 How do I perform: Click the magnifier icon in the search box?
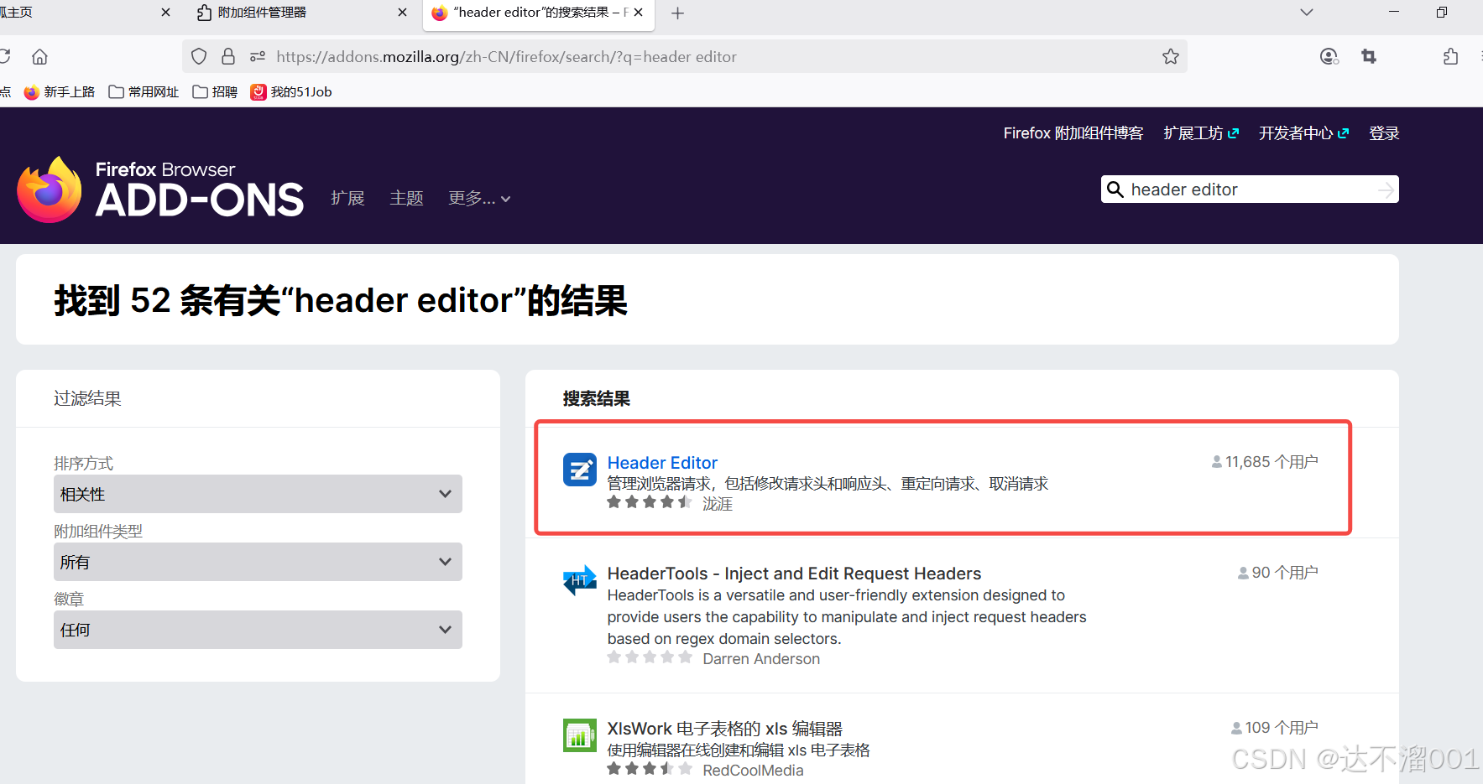coord(1115,189)
